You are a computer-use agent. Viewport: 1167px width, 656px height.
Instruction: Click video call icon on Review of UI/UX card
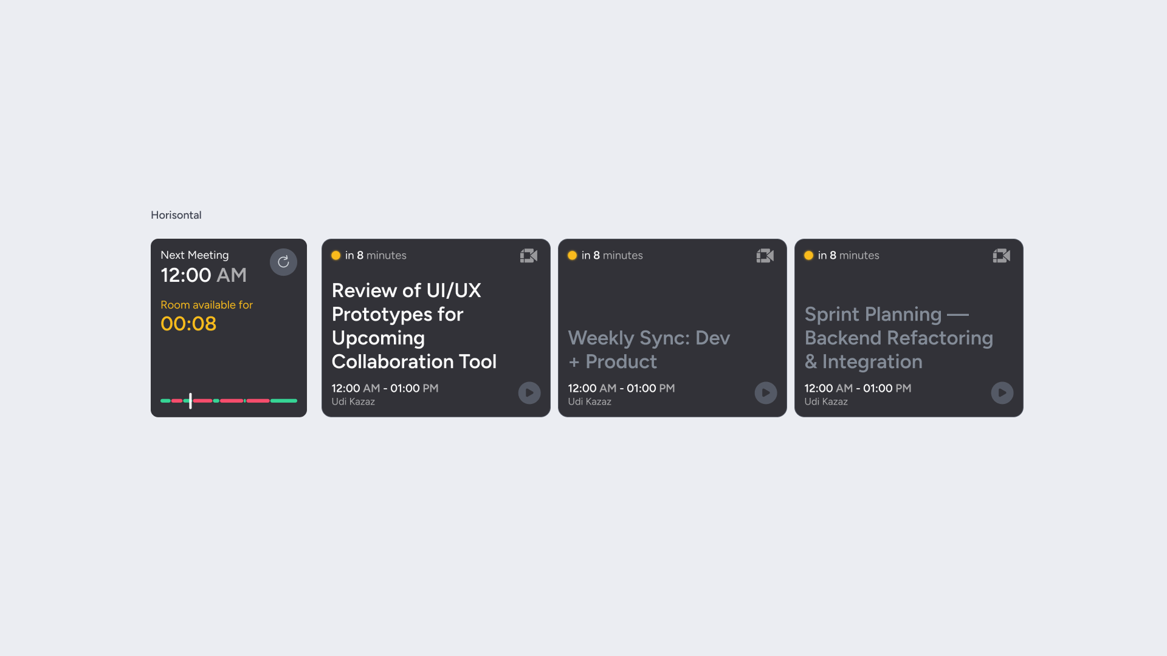click(x=529, y=256)
